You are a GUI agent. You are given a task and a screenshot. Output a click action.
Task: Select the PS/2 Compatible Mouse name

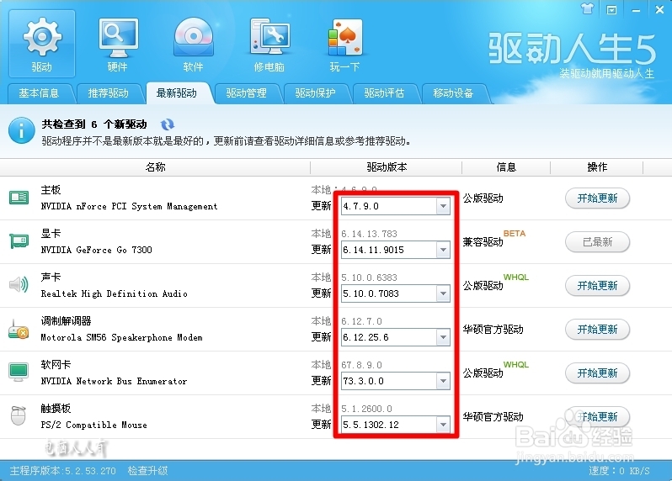tap(93, 425)
